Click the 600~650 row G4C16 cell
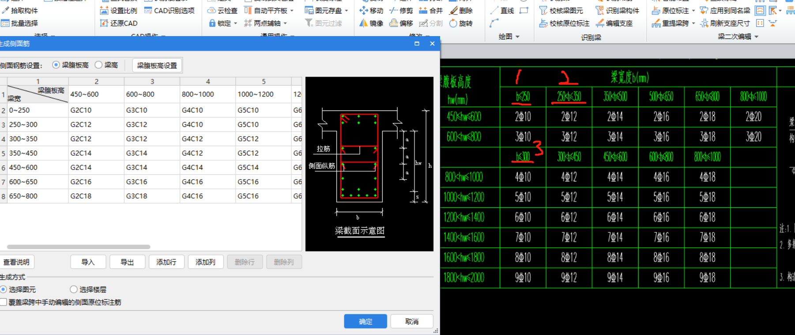This screenshot has width=795, height=335. (207, 182)
